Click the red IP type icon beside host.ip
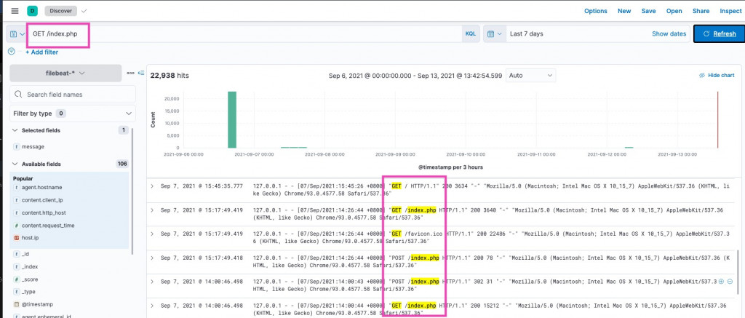The height and width of the screenshot is (318, 745). [17, 237]
